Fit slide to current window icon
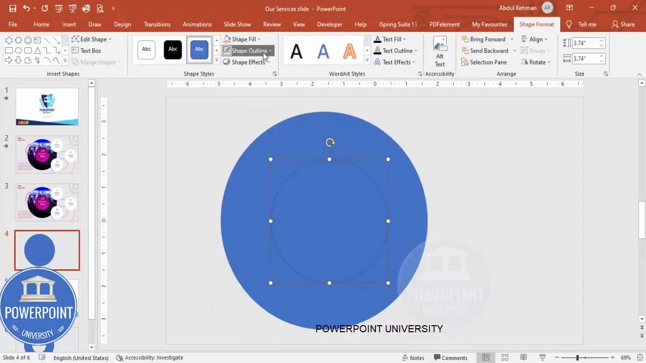The image size is (646, 363). click(x=639, y=357)
